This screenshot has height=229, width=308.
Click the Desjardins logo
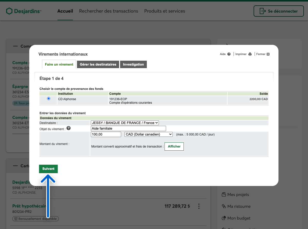pyautogui.click(x=24, y=11)
